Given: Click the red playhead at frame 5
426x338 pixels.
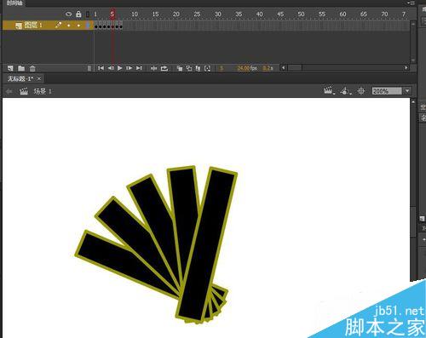Looking at the screenshot, I should tap(112, 14).
